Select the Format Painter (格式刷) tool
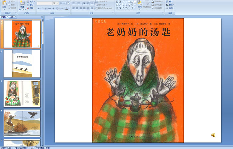 [x=13, y=8]
